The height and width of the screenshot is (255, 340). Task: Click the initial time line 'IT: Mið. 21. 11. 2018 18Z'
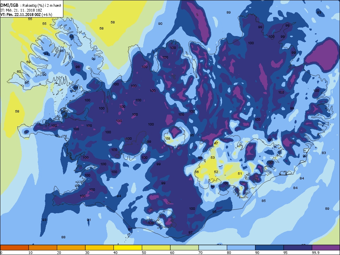(21, 10)
